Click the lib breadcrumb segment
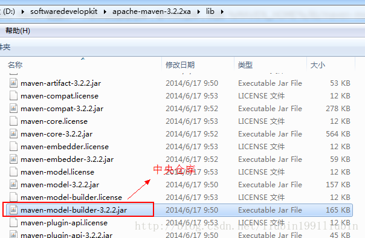This screenshot has height=238, width=365. [210, 11]
